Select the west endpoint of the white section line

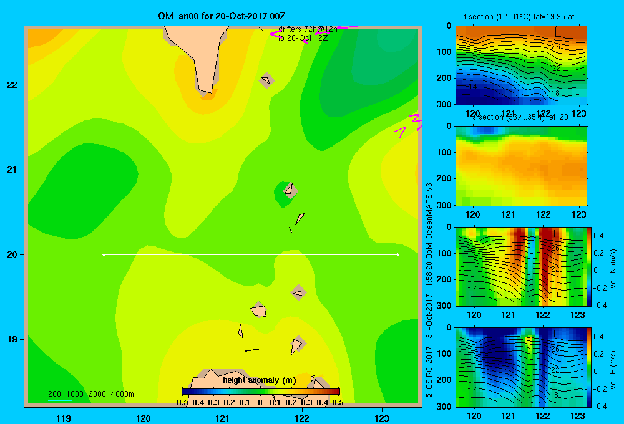coord(104,254)
